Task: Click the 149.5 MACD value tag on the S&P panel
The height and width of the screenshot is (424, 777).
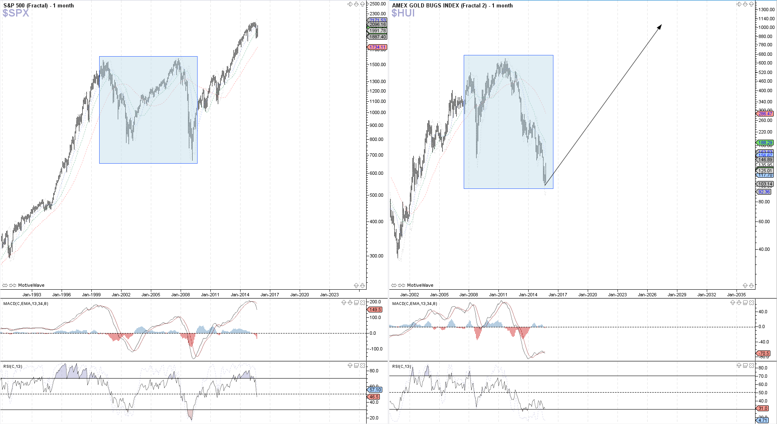Action: pos(375,310)
